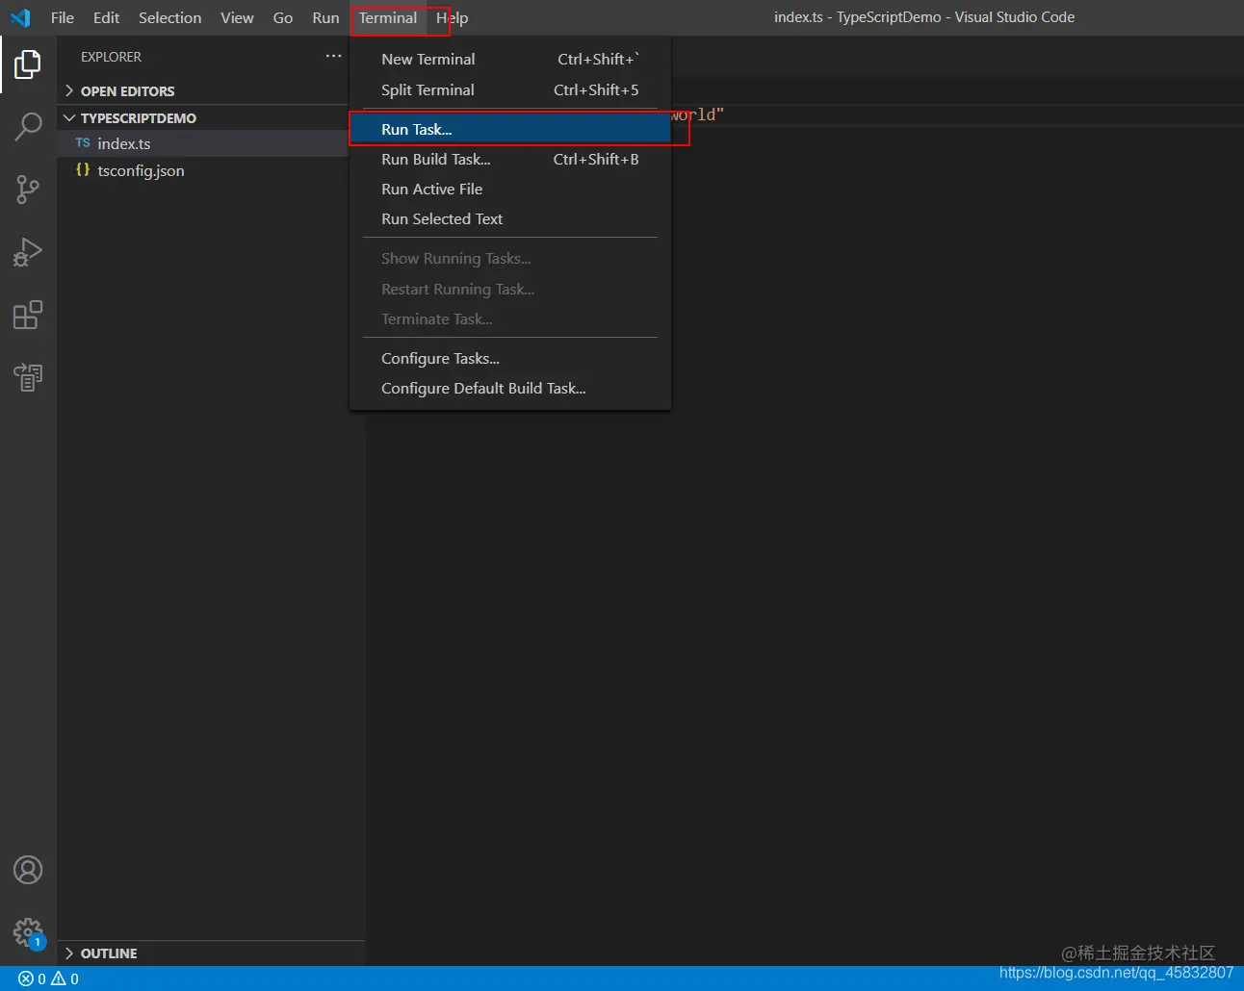Choose Split Terminal from the menu
1244x991 pixels.
click(x=510, y=89)
